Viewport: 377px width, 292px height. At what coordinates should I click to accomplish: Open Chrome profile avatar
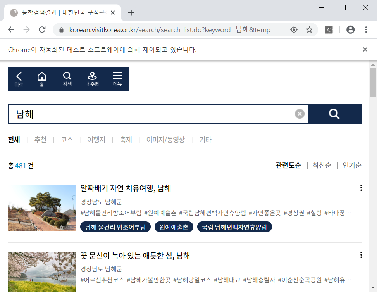click(x=350, y=29)
